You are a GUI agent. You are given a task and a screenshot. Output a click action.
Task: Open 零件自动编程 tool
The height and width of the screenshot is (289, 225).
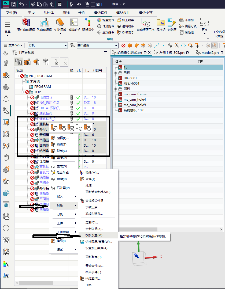[26, 25]
